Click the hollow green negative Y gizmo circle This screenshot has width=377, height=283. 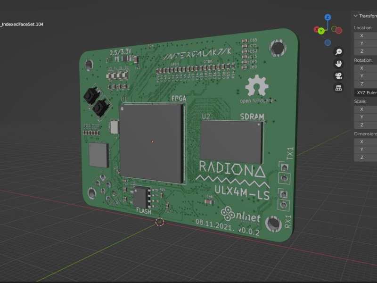pos(334,29)
